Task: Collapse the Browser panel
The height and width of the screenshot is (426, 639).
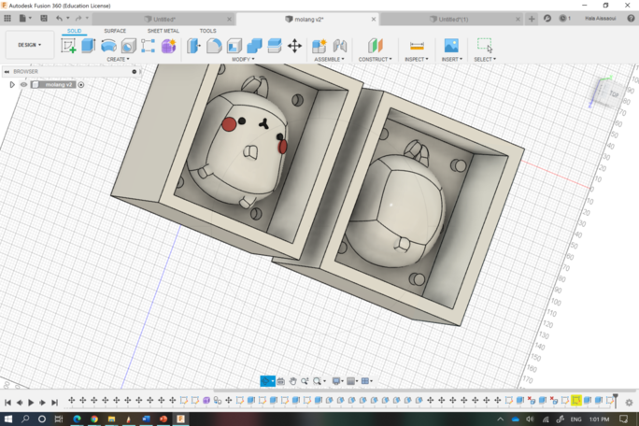Action: click(x=6, y=71)
